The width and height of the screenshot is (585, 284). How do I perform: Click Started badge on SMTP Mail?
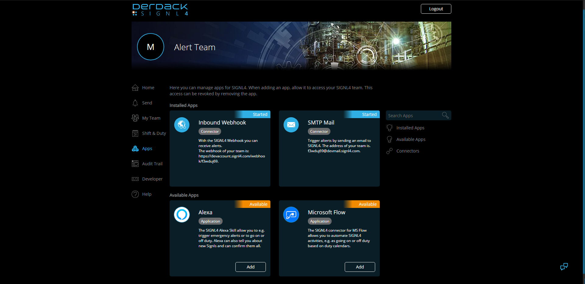pos(362,114)
